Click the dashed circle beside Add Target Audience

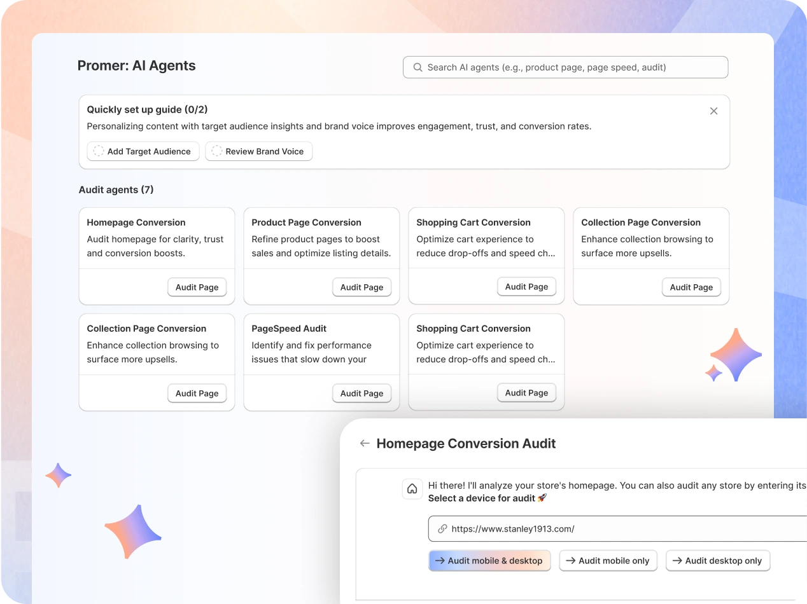pyautogui.click(x=99, y=151)
